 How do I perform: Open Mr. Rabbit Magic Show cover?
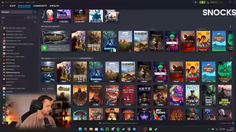(x=128, y=95)
